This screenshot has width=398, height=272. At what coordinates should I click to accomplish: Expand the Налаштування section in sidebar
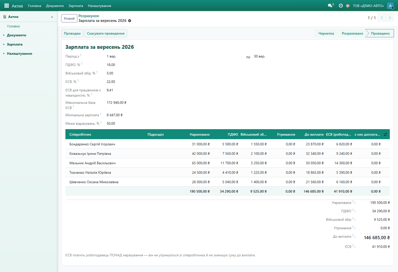[19, 53]
